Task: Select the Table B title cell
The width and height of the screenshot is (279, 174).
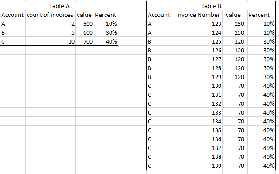Action: coord(211,6)
